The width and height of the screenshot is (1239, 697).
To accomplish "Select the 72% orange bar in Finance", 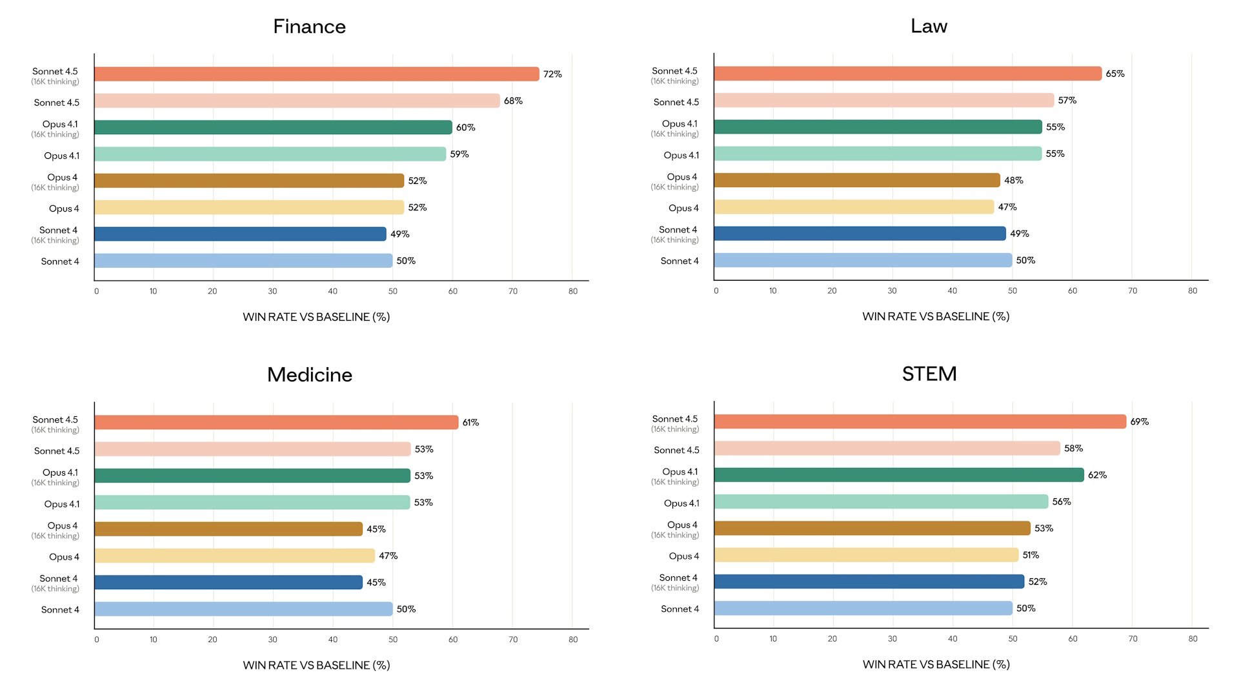I will click(x=316, y=74).
